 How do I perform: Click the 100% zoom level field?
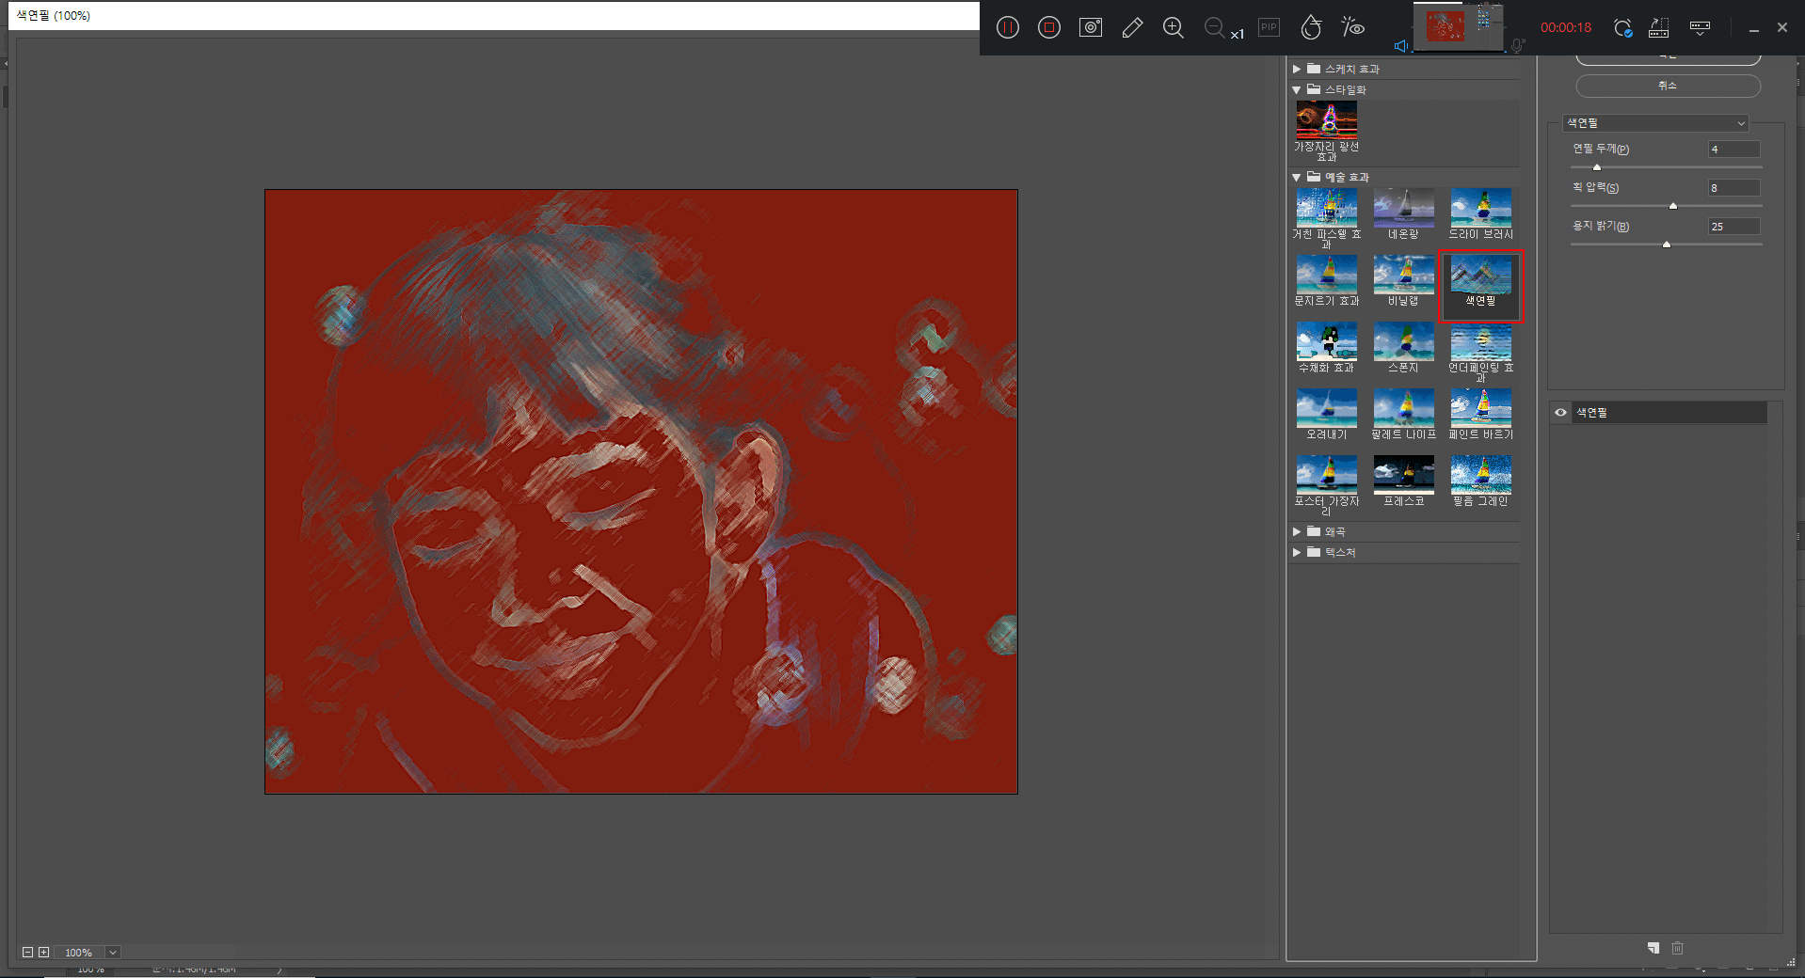[x=79, y=953]
